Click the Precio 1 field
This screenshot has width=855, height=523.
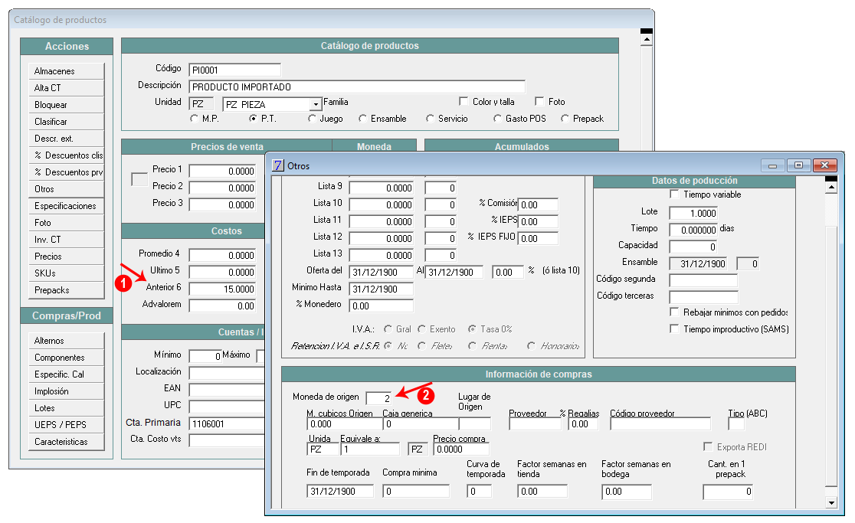pyautogui.click(x=222, y=171)
